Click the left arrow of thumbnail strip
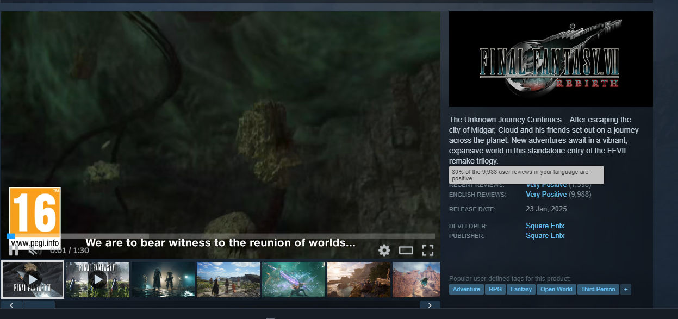Screen dimensions: 678x319 (11, 305)
